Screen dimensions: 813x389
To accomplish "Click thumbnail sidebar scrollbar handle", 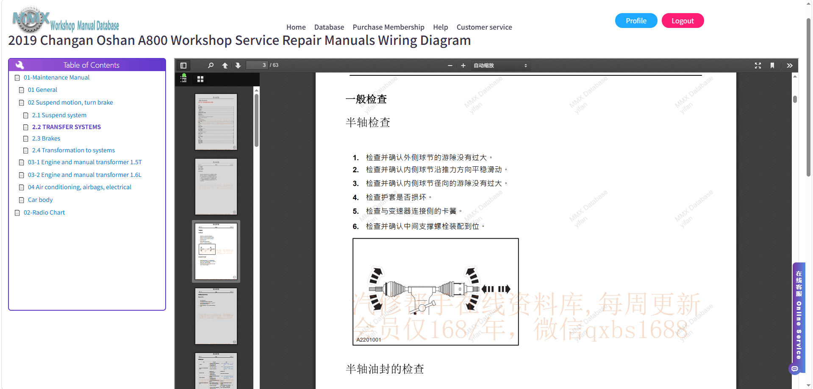I will click(x=256, y=120).
